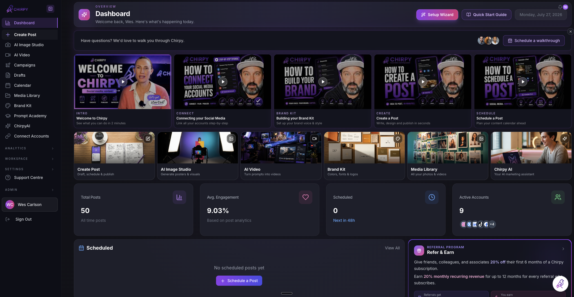Open Create Post in sidebar
The height and width of the screenshot is (297, 574).
[30, 35]
